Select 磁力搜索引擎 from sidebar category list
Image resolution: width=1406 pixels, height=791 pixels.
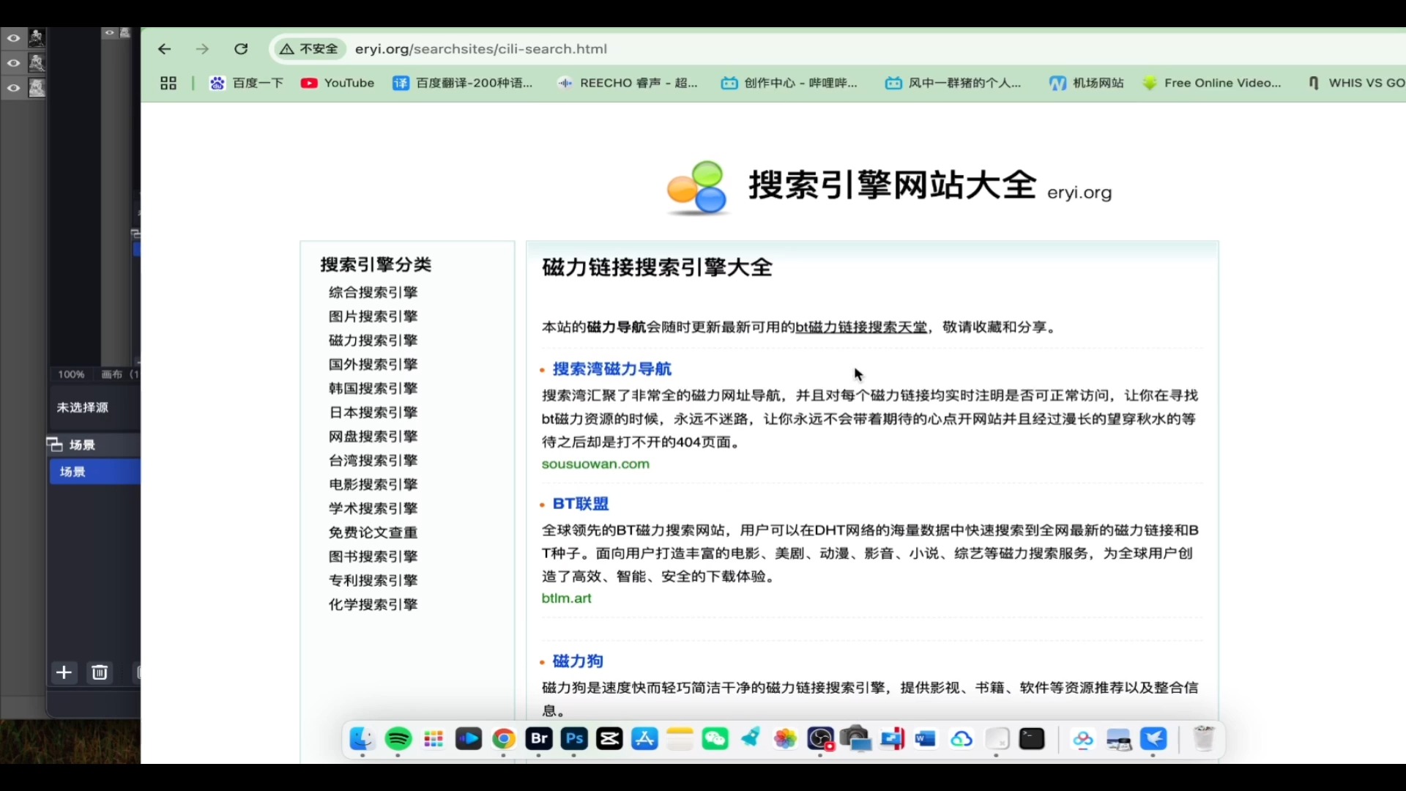click(x=373, y=339)
